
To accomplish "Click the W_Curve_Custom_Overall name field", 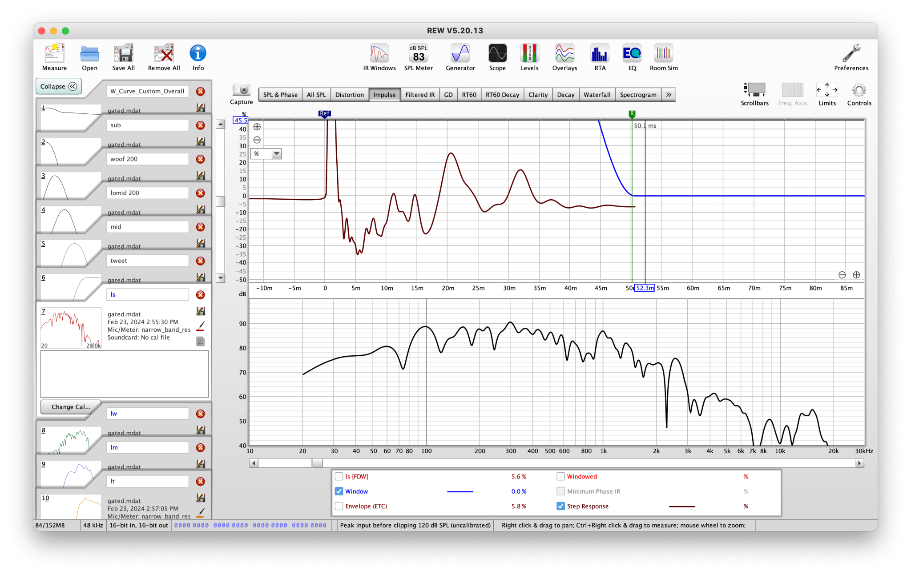I will pos(148,91).
